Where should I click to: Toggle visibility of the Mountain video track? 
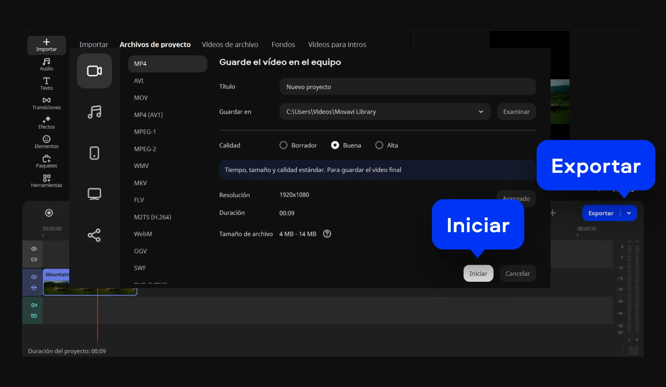pos(34,277)
